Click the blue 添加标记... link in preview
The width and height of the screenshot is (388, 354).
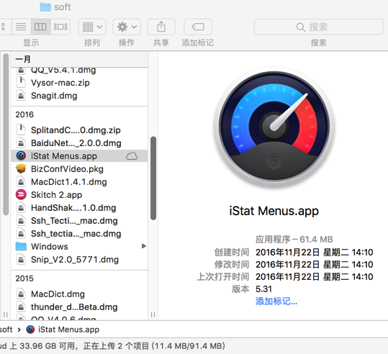coord(276,301)
